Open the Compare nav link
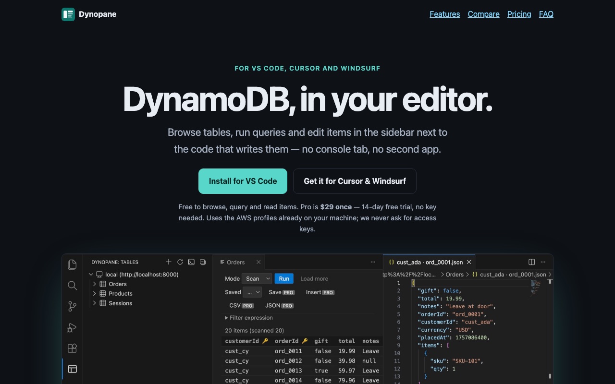This screenshot has height=384, width=615. [x=484, y=14]
